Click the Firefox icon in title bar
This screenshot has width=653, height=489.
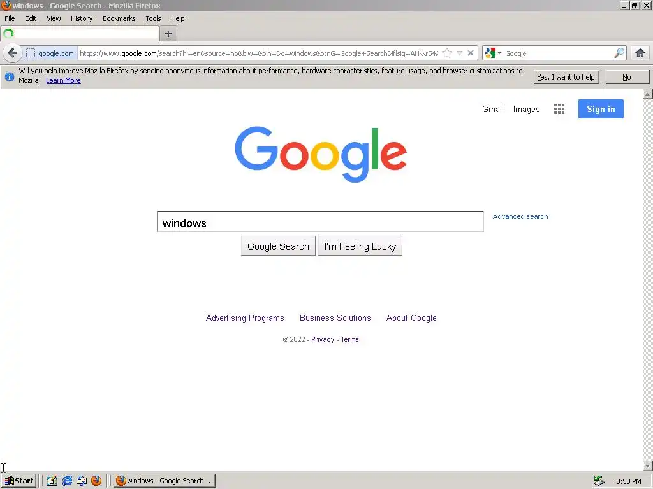6,5
